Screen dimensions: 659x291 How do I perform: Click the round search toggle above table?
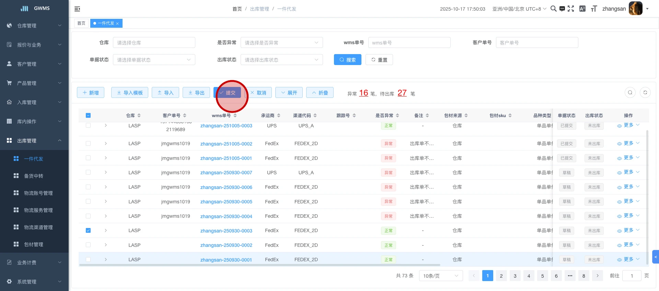click(630, 92)
